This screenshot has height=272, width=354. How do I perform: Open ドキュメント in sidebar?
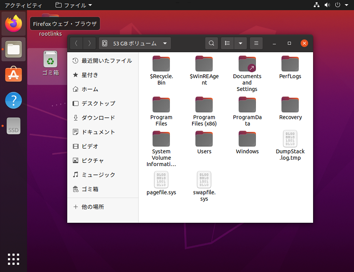[x=103, y=132]
